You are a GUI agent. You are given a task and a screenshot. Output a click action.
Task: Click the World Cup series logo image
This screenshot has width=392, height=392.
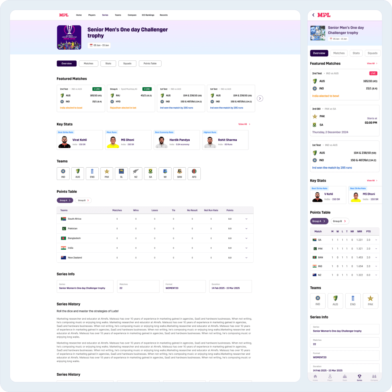tap(69, 38)
